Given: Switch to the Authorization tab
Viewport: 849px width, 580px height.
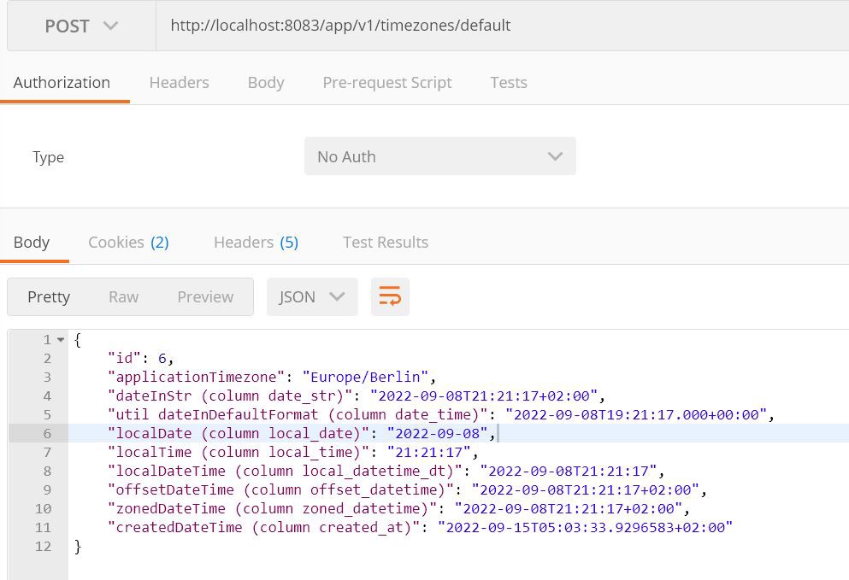Looking at the screenshot, I should 62,82.
